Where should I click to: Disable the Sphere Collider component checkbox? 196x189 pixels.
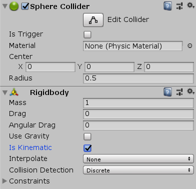click(25, 6)
